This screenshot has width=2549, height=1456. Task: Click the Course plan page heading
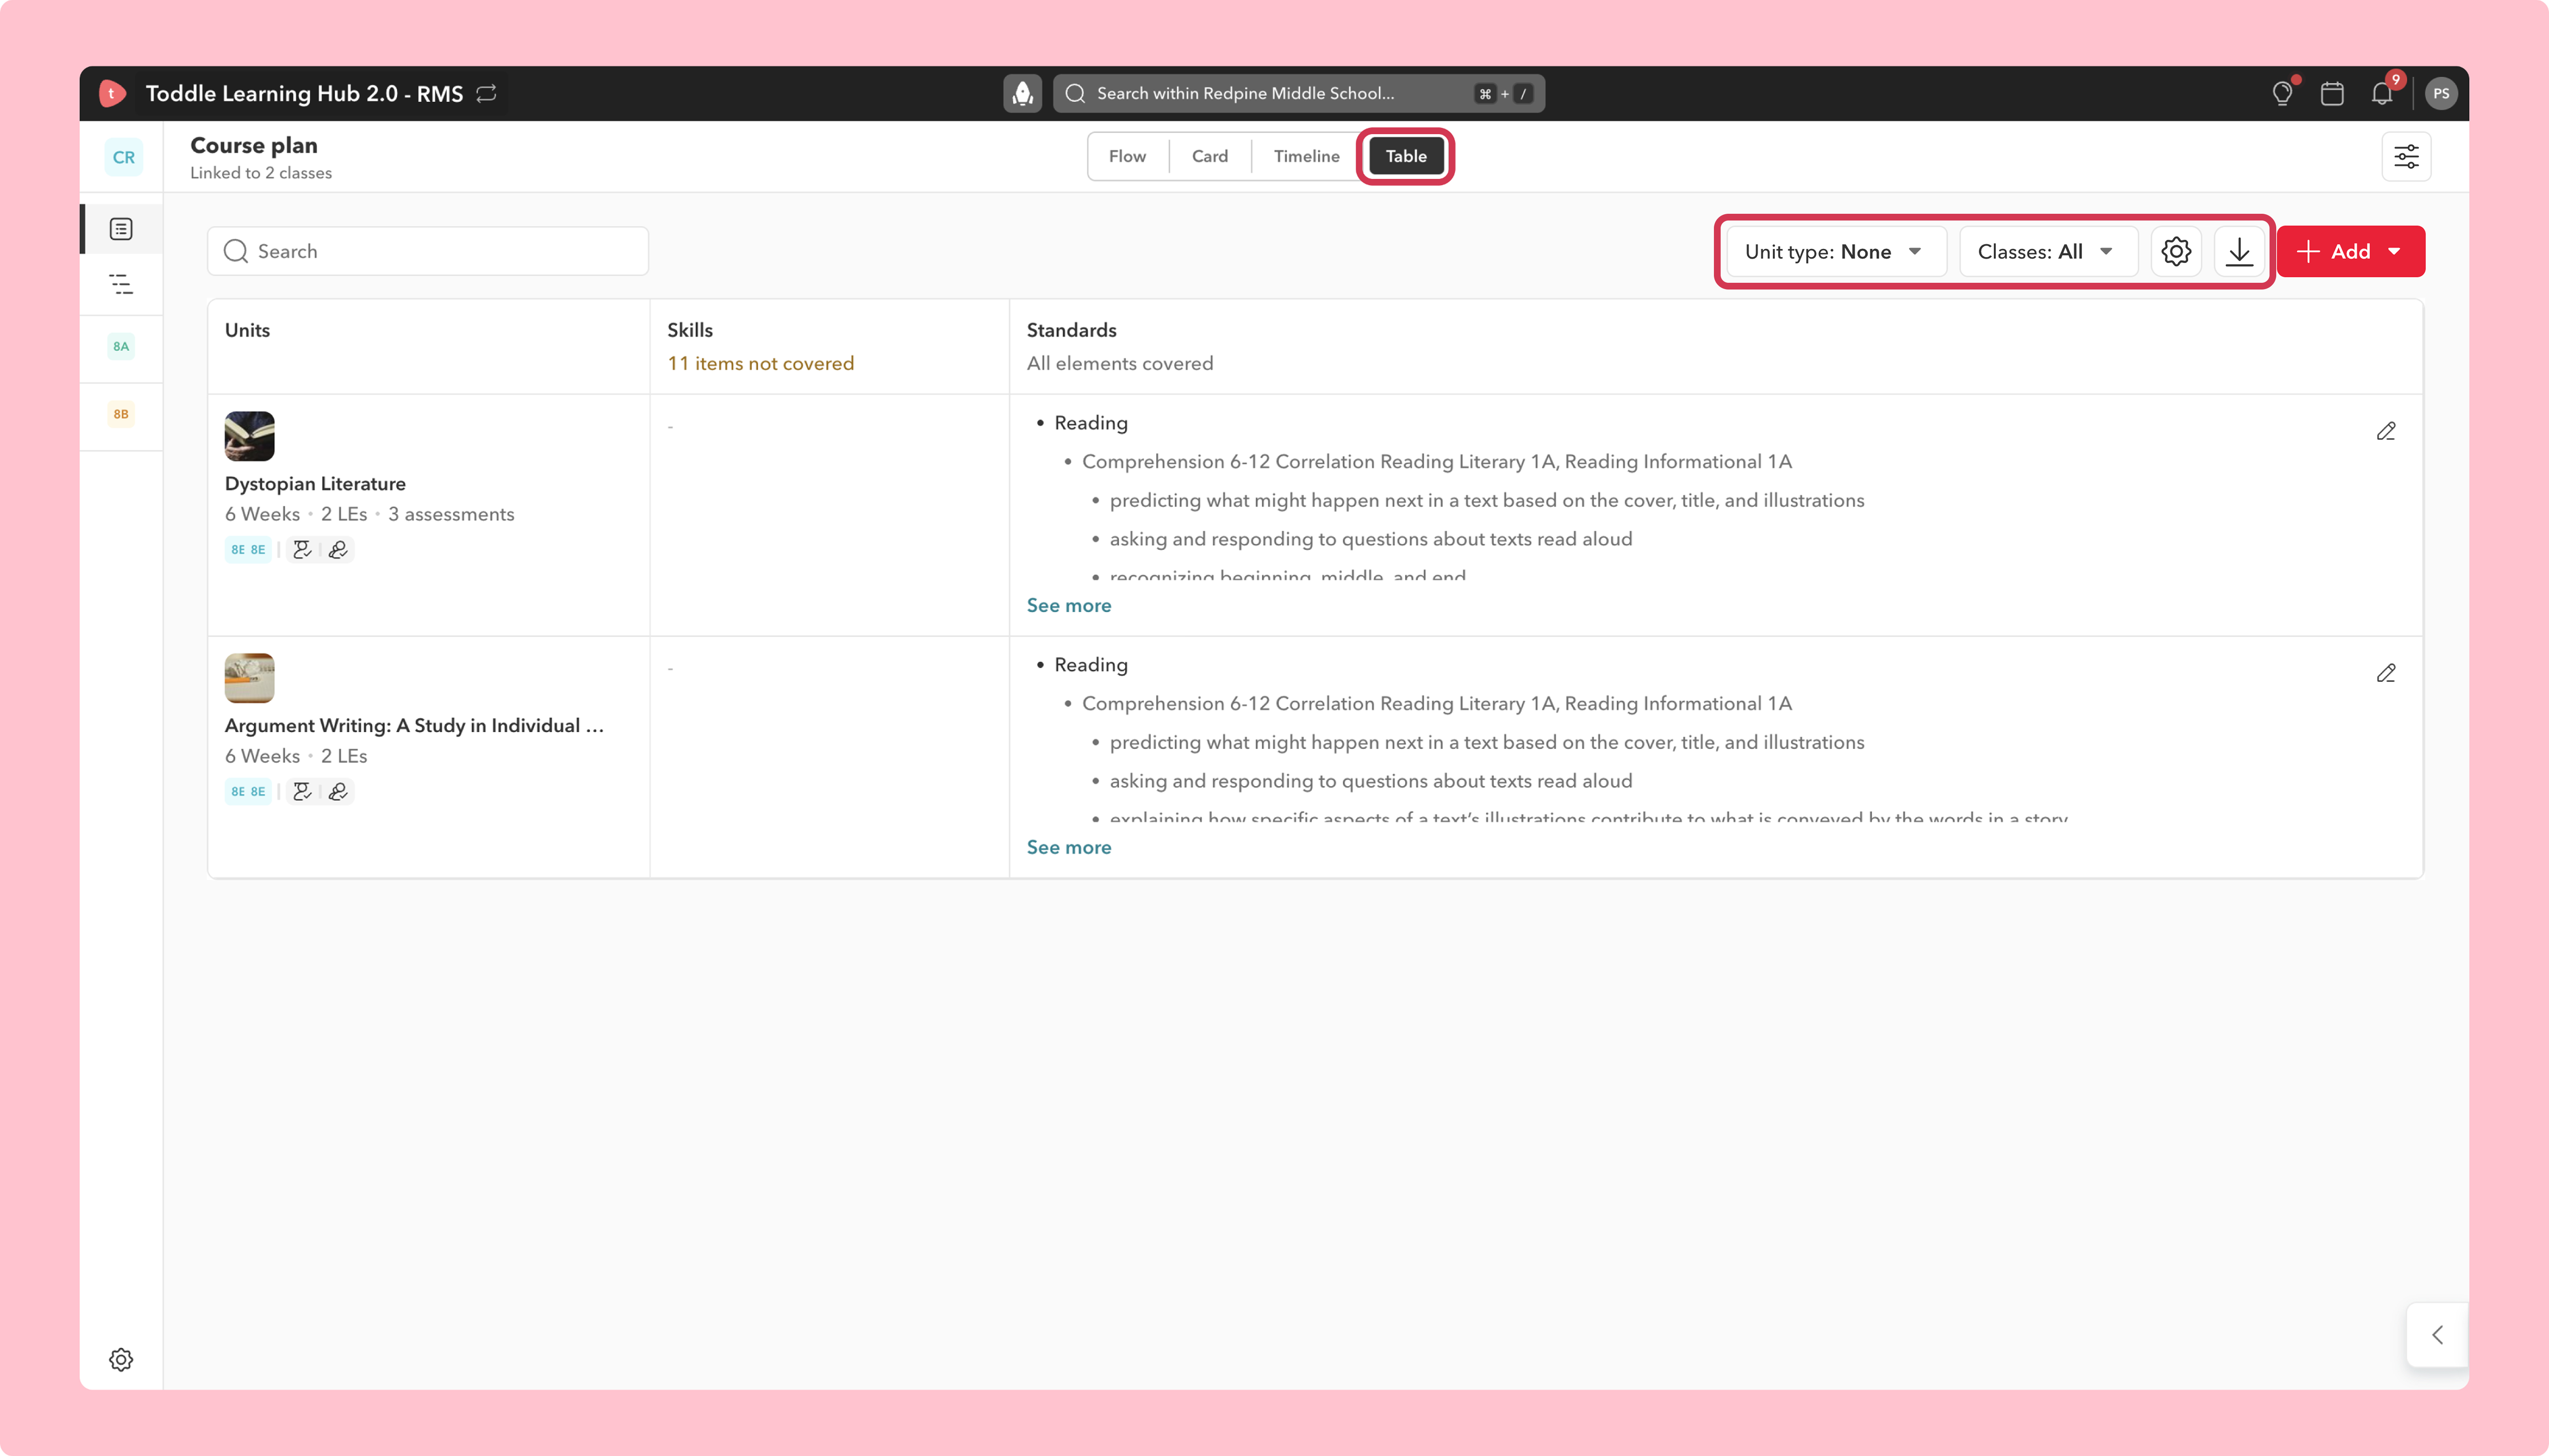[x=254, y=145]
